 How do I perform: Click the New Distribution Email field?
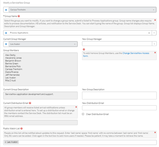[119, 108]
